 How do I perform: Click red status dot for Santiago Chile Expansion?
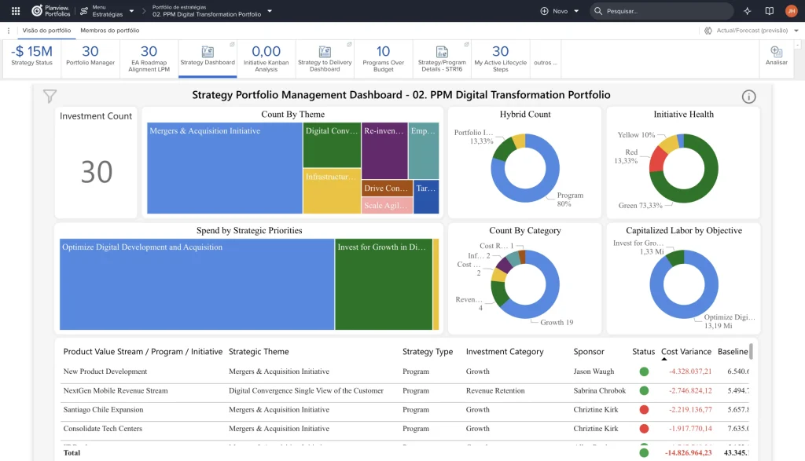click(x=644, y=410)
